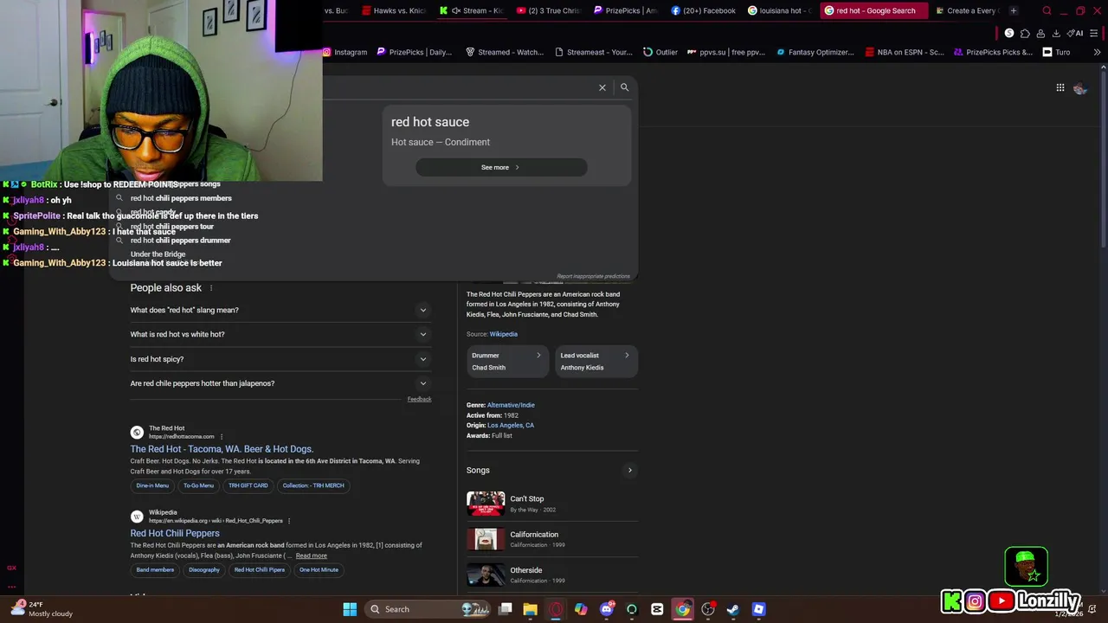Open Chrome from the taskbar
This screenshot has width=1108, height=623.
tap(683, 609)
